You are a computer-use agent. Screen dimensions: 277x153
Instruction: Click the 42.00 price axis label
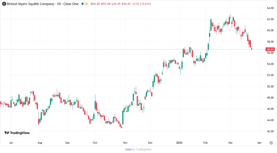(270, 131)
